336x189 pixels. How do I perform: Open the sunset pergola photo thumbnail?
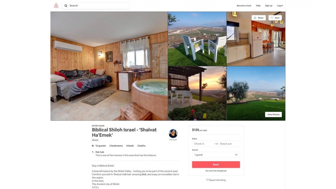point(197,93)
